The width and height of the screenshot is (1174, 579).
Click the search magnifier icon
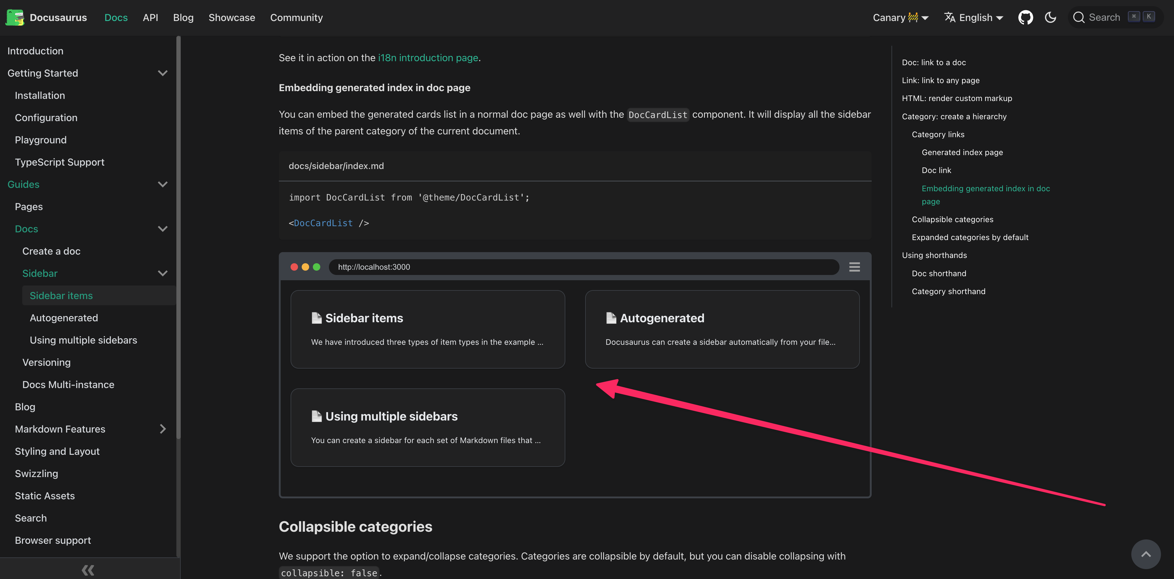point(1078,17)
